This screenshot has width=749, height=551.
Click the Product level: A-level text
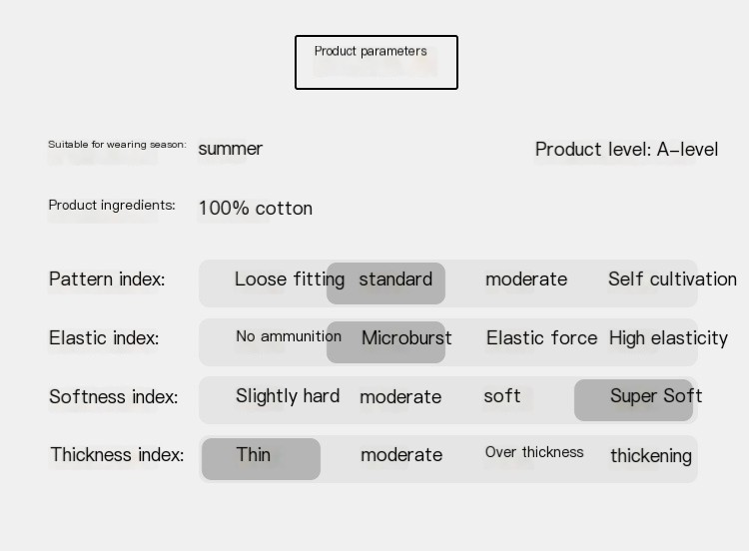[626, 150]
